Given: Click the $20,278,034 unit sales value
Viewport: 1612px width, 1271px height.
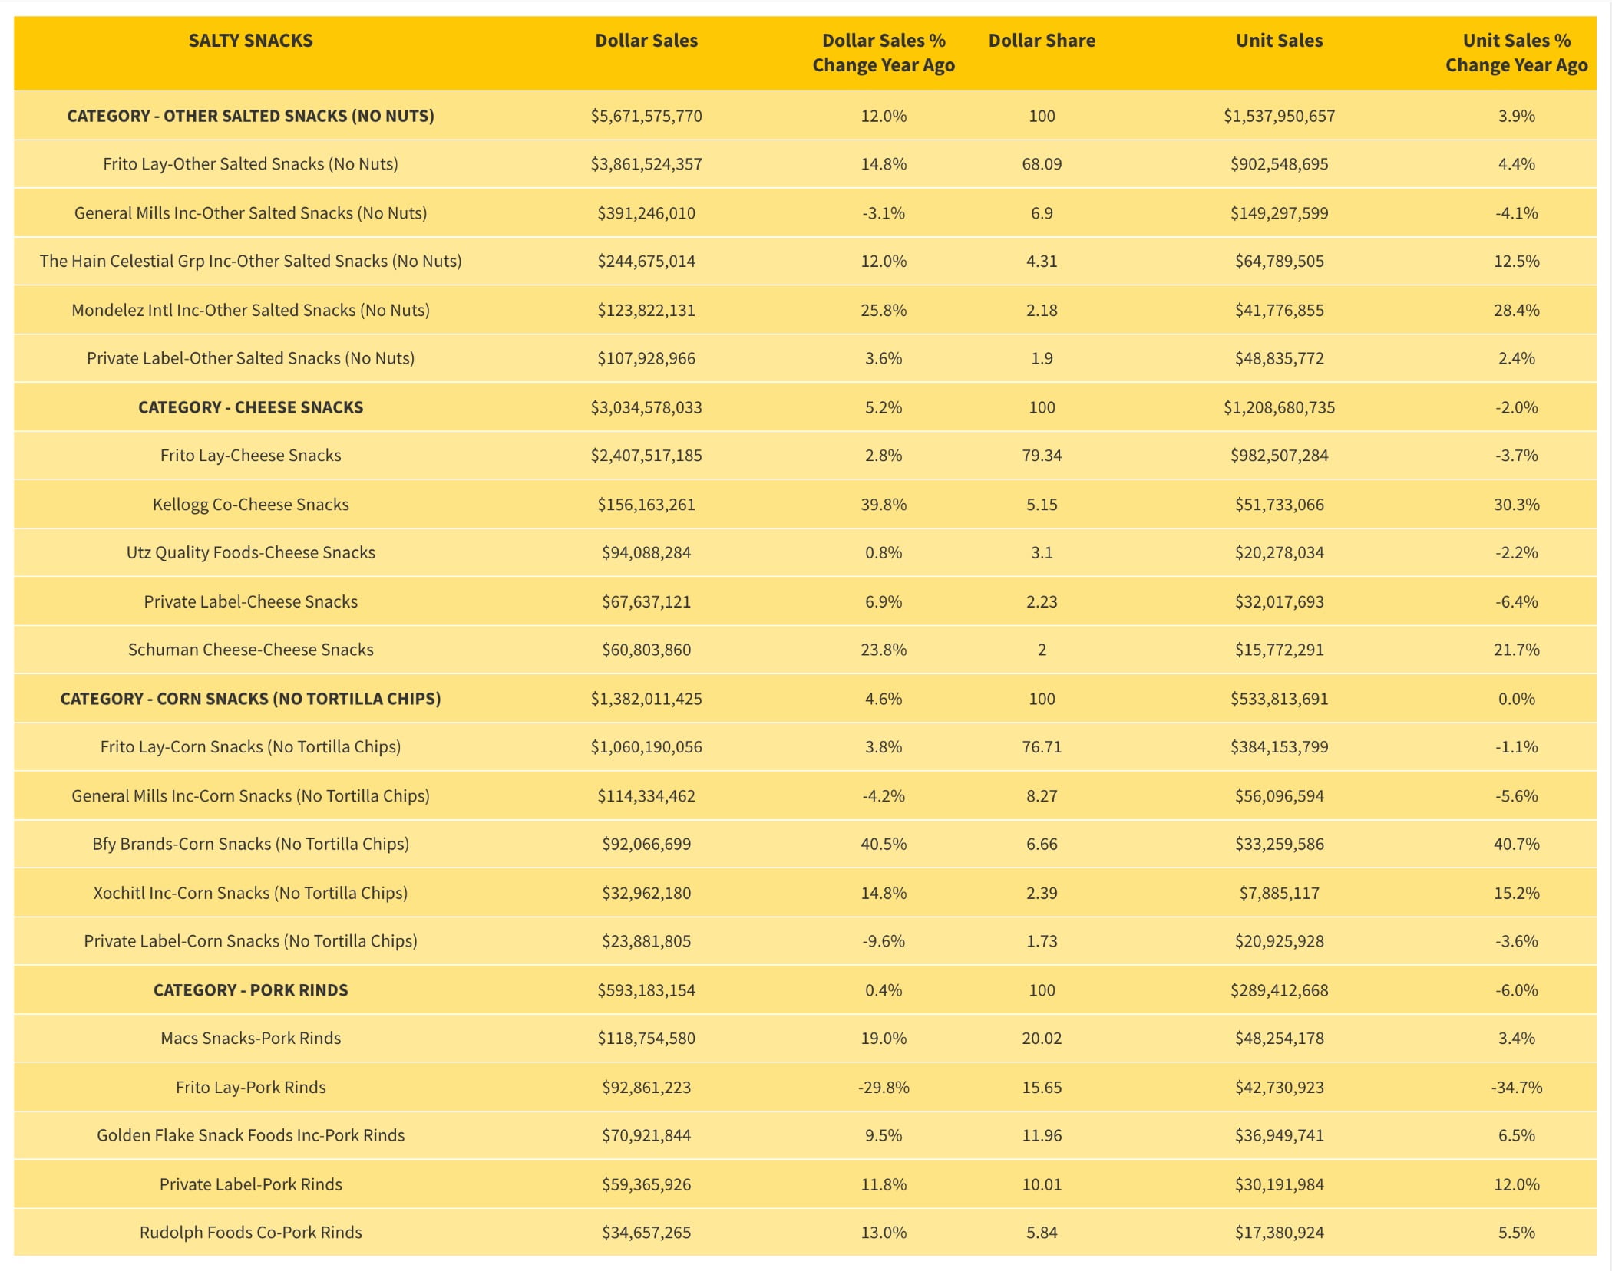Looking at the screenshot, I should click(x=1279, y=553).
